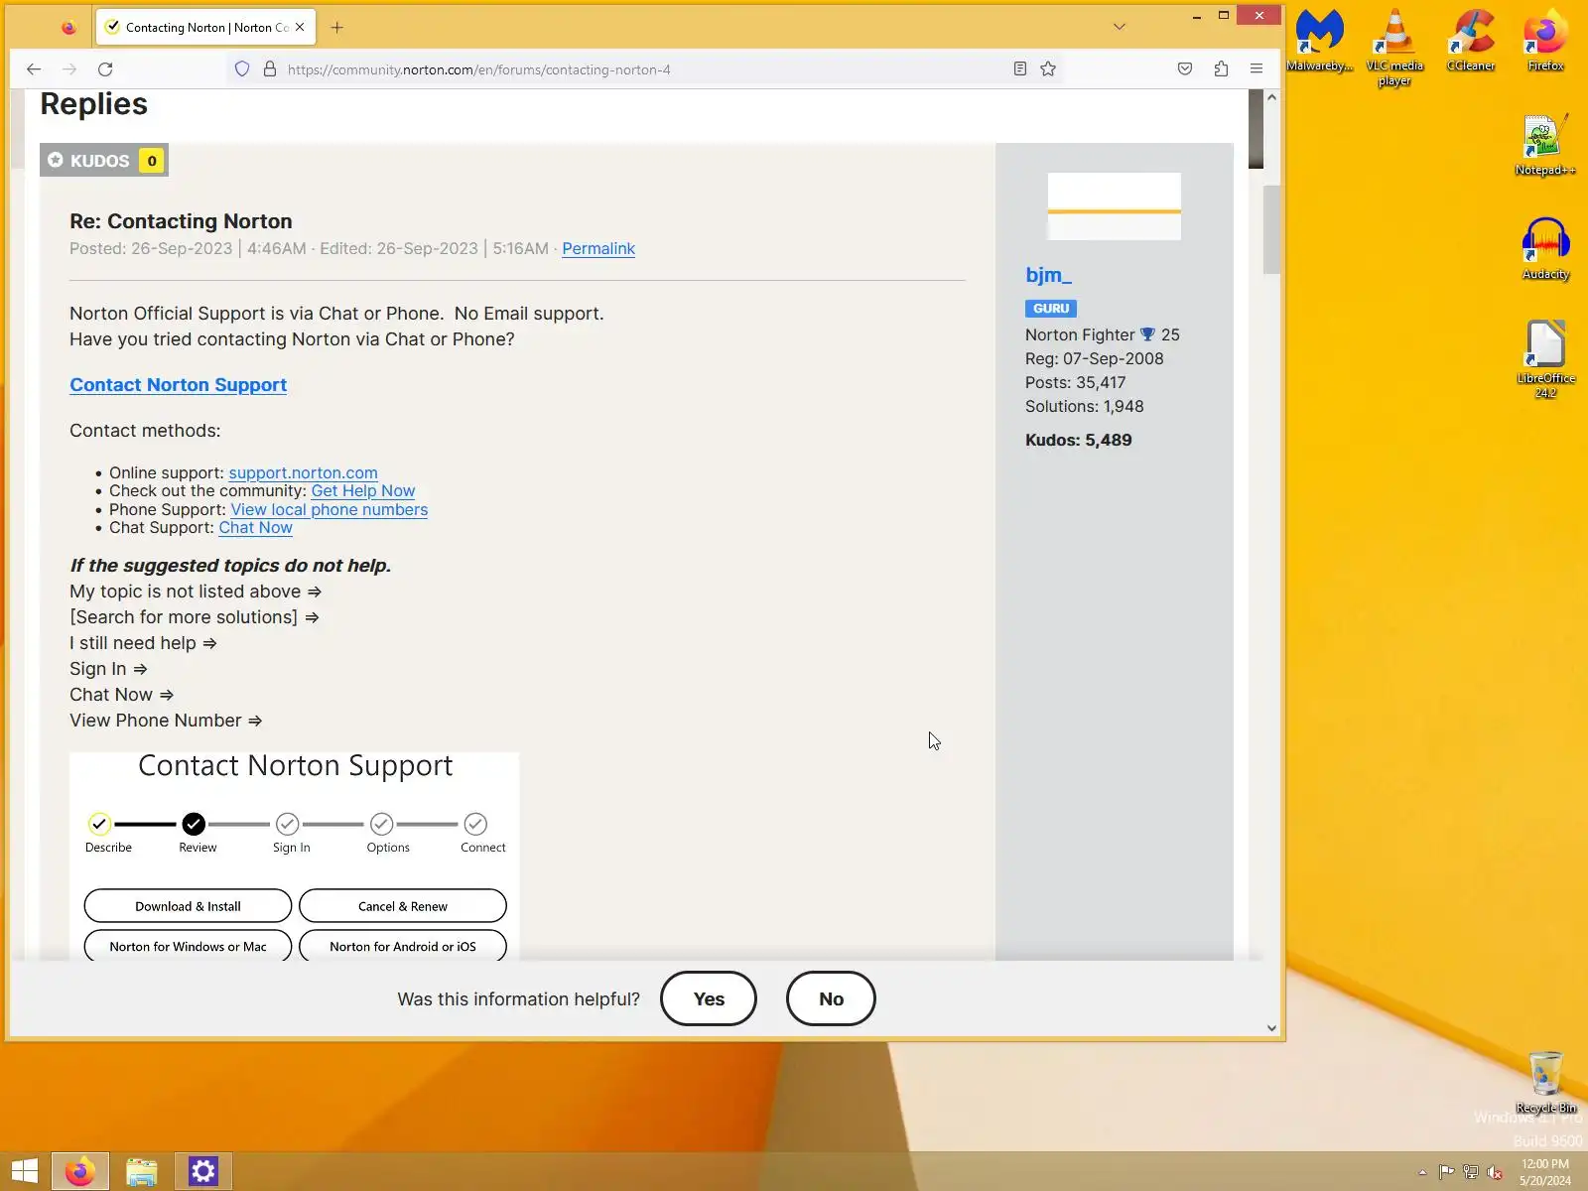The width and height of the screenshot is (1588, 1191).
Task: Open the Windows Start button
Action: pyautogui.click(x=24, y=1172)
